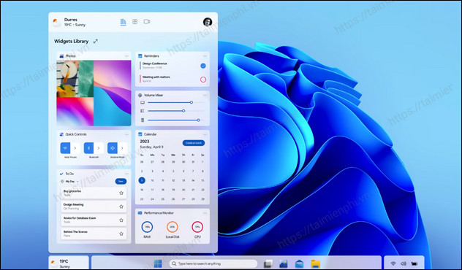The height and width of the screenshot is (270, 462).
Task: Click the Create an event button
Action: 194,143
